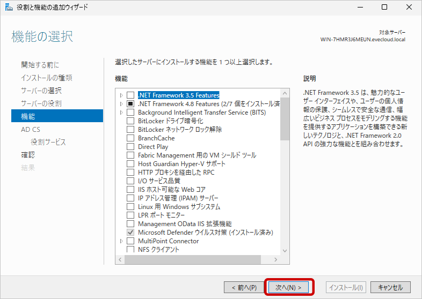
Task: Select Linux 用 Windows サブシステム list item
Action: click(179, 207)
